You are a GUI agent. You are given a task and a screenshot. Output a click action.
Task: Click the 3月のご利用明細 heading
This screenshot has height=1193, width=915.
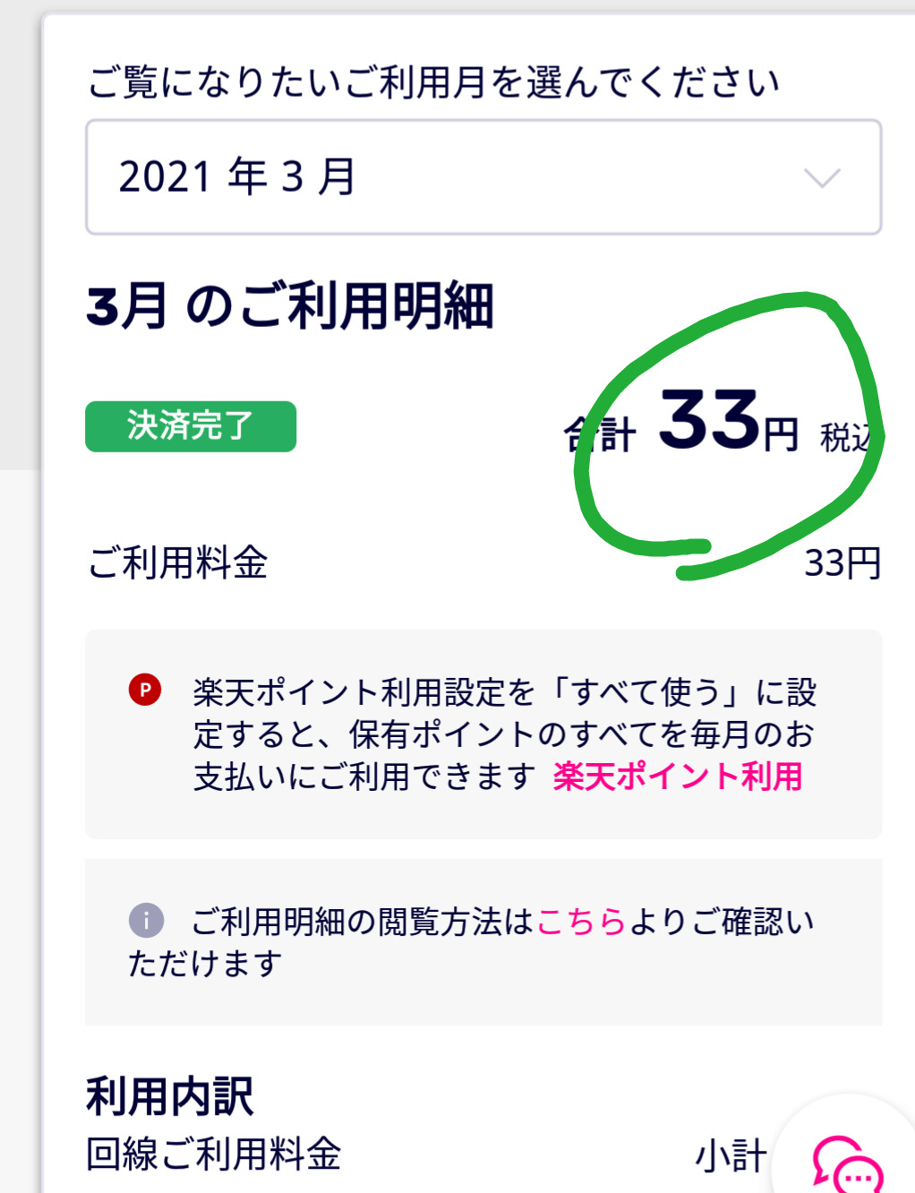[x=290, y=306]
